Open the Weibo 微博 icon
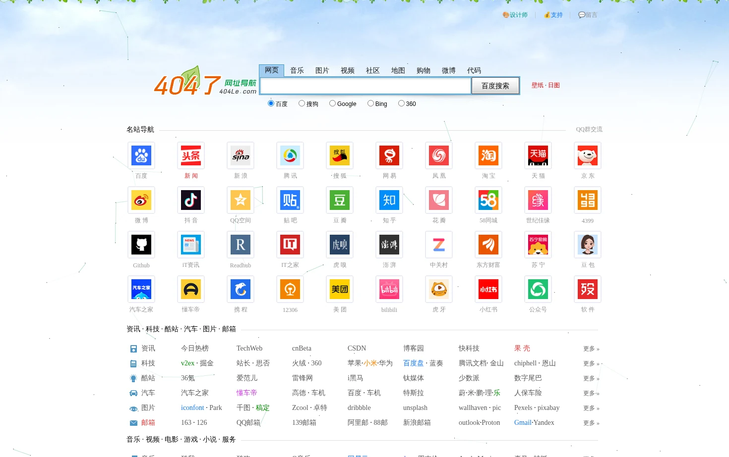 tap(141, 200)
